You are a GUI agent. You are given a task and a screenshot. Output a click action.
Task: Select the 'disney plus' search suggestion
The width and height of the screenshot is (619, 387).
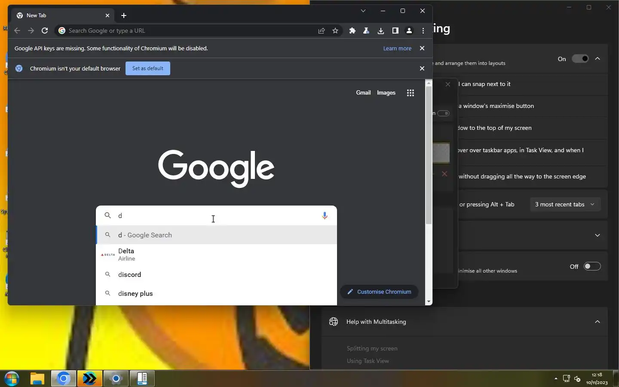[x=216, y=294]
